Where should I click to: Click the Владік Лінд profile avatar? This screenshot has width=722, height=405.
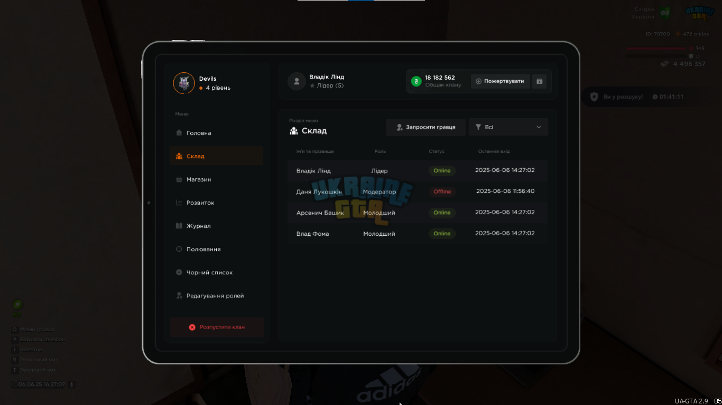tap(297, 81)
